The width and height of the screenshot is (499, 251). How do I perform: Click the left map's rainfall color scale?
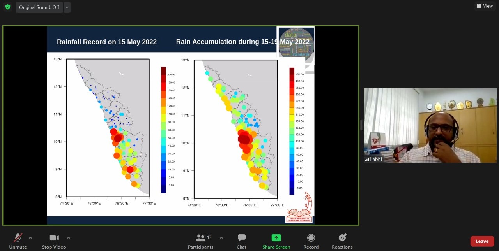(x=164, y=130)
